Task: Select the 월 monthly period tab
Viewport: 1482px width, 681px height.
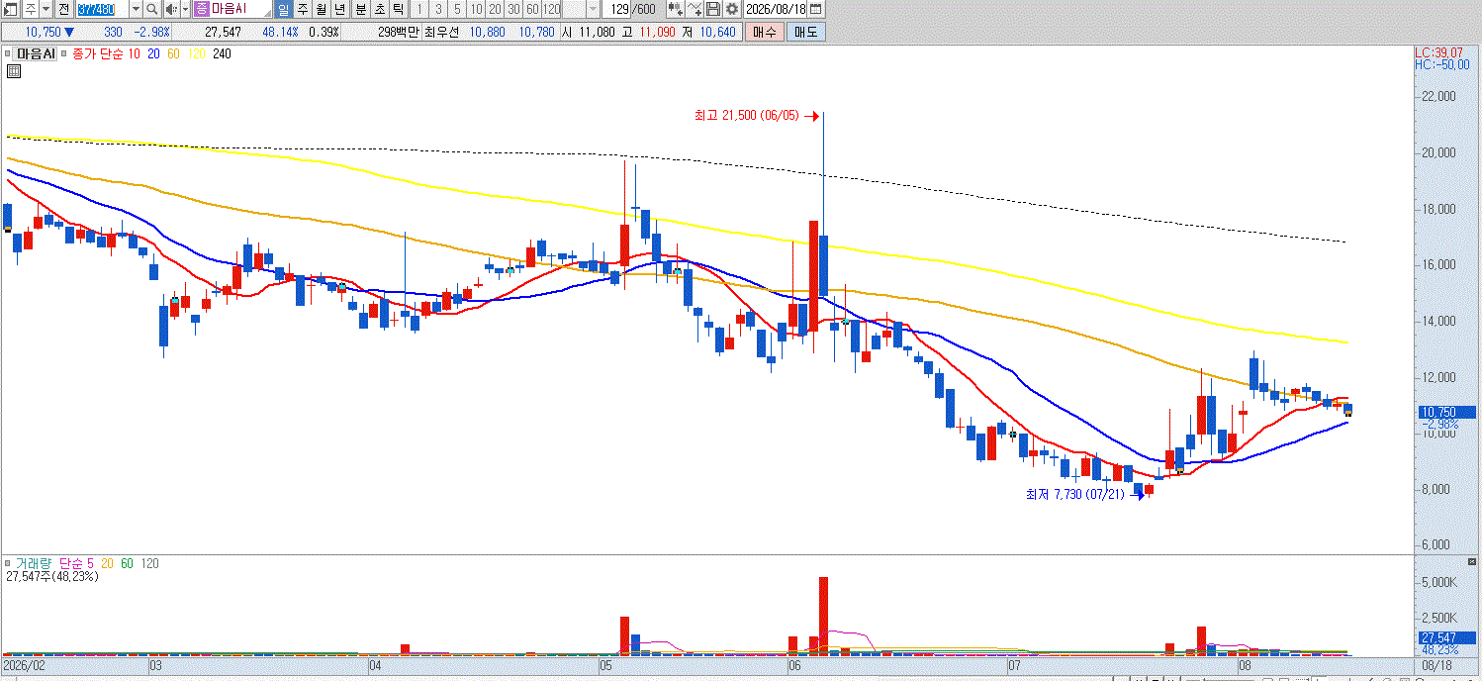Action: pyautogui.click(x=321, y=9)
